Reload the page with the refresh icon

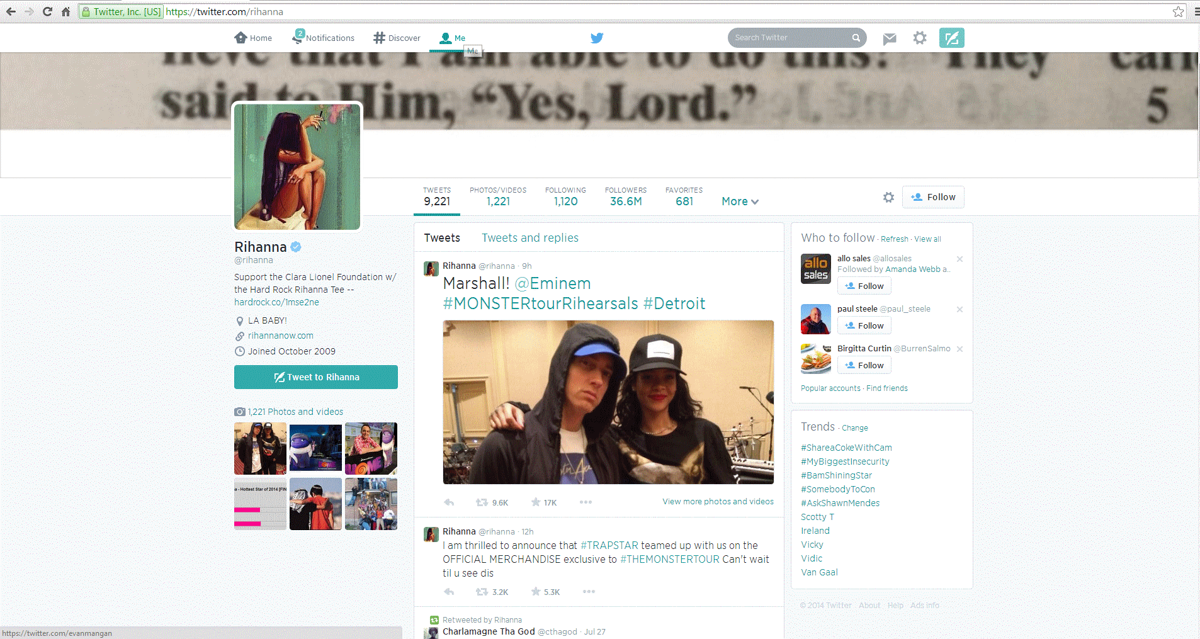coord(47,11)
